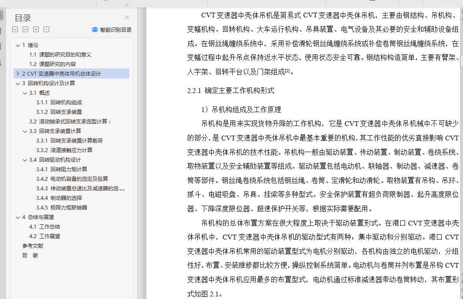This screenshot has height=299, width=463.
Task: Jump to 3.4.2 电动机容量的选定及验算
Action: tap(72, 179)
